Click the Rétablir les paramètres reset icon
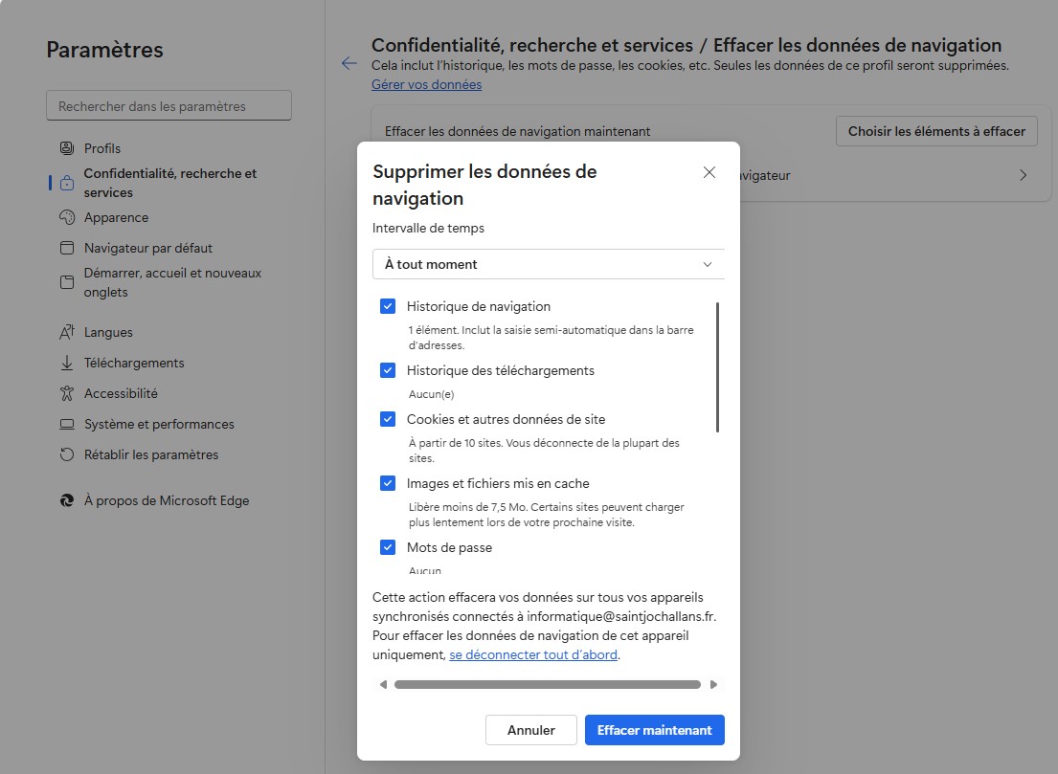Screen dimensions: 1058x774 tap(67, 454)
